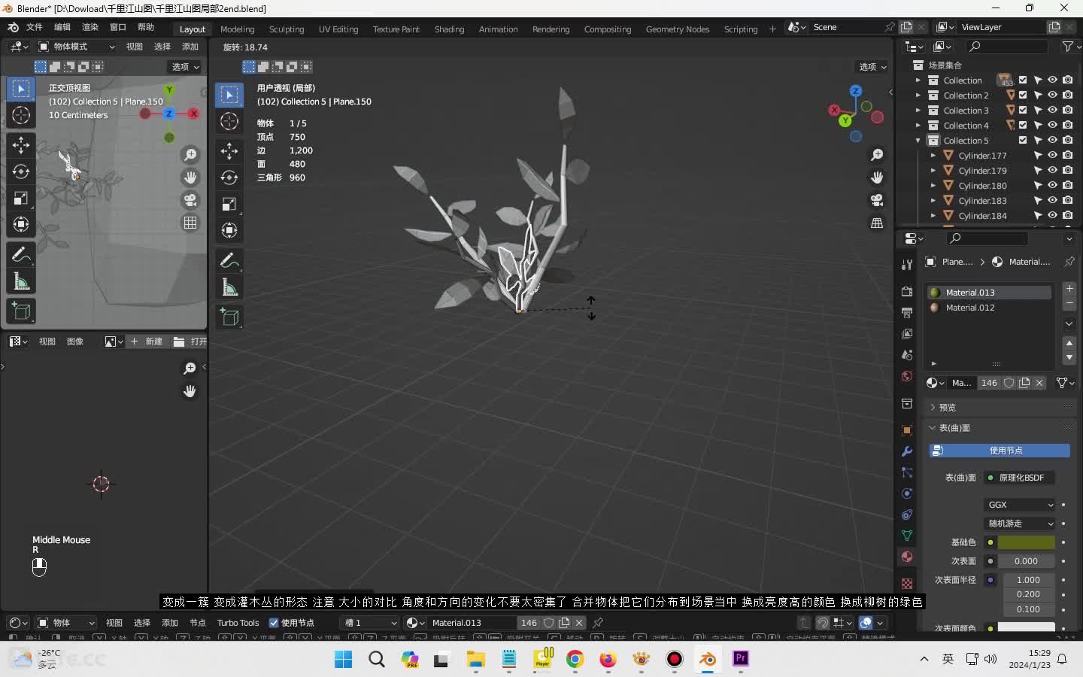The image size is (1083, 677).
Task: Open the 文件 menu
Action: pyautogui.click(x=35, y=27)
